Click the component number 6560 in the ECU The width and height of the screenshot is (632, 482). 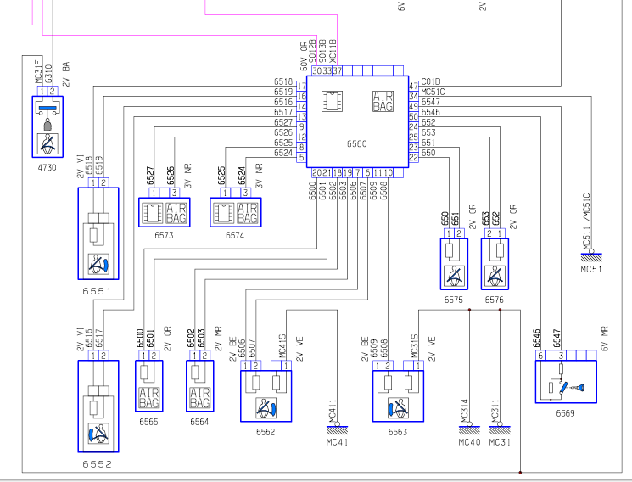pyautogui.click(x=357, y=143)
